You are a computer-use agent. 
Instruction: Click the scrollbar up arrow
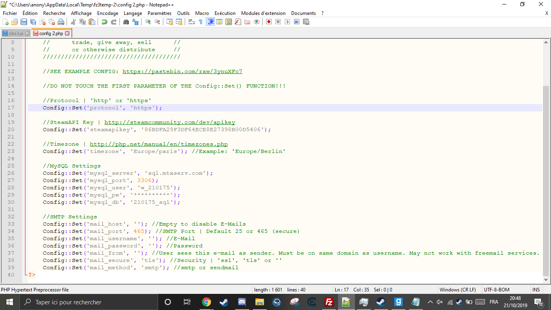click(x=546, y=42)
